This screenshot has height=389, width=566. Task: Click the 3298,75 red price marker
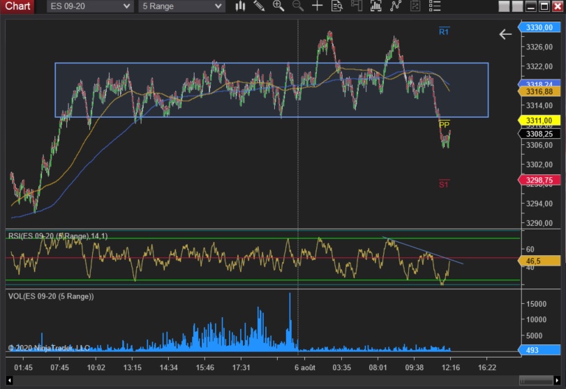coord(539,180)
